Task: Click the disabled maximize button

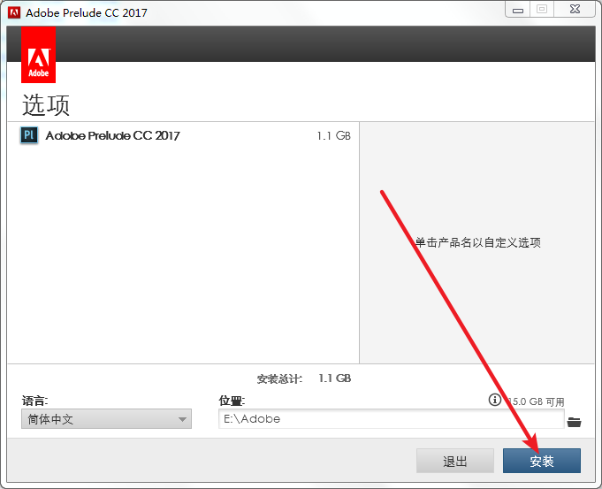Action: pos(542,9)
